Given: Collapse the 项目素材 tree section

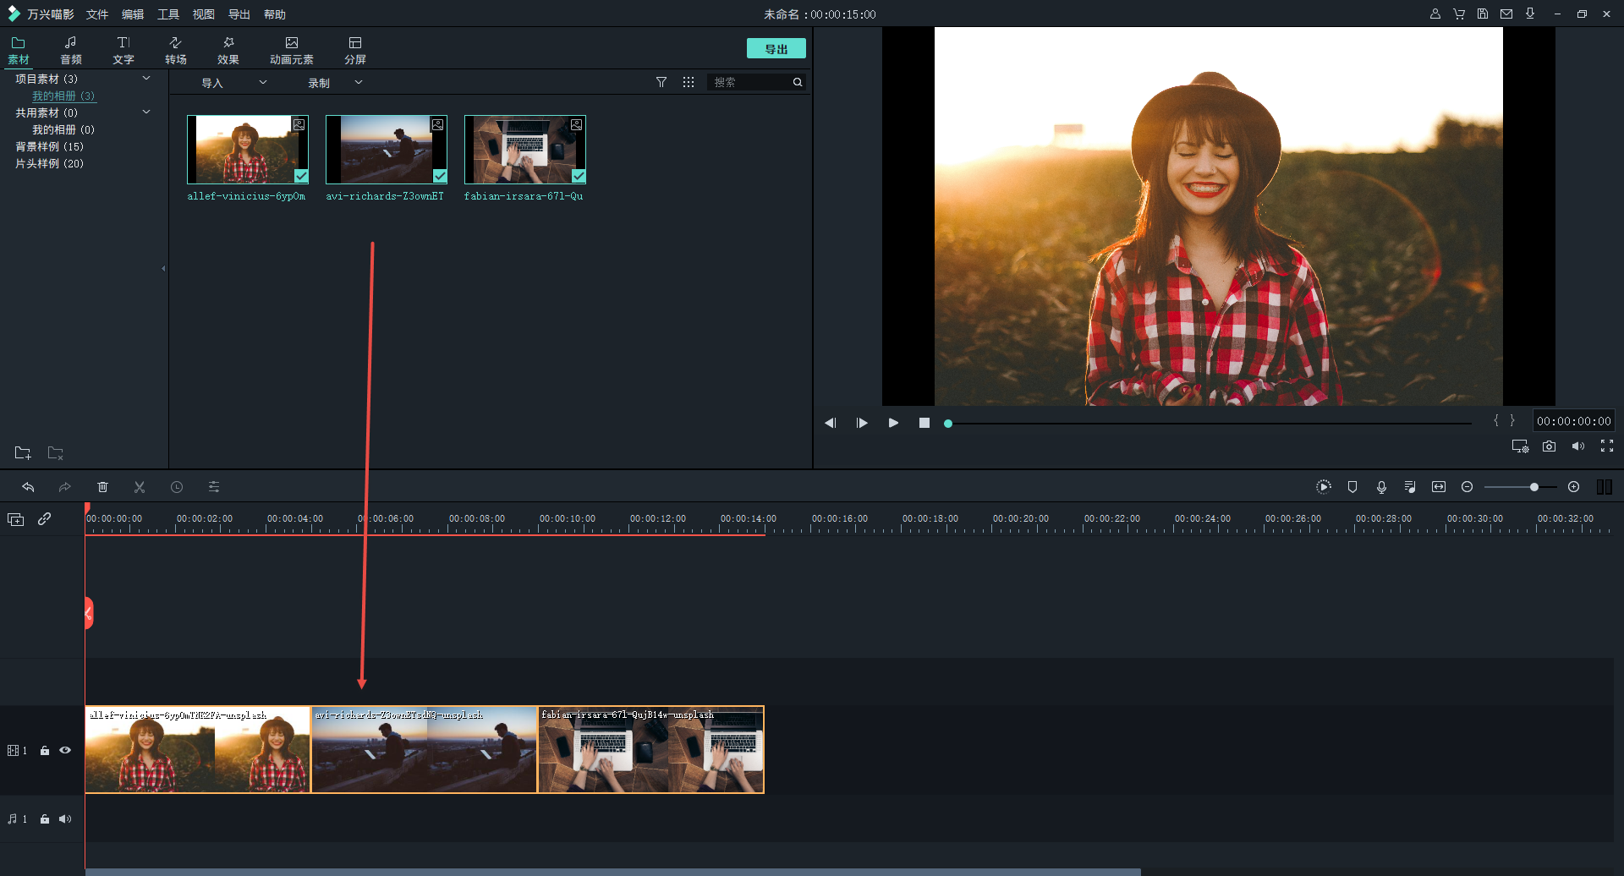Looking at the screenshot, I should (146, 79).
